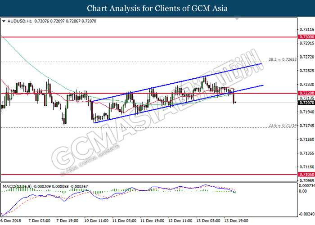Viewport: 315px width, 225px height.
Task: Click the 0.72330 price scale value
Action: (307, 85)
